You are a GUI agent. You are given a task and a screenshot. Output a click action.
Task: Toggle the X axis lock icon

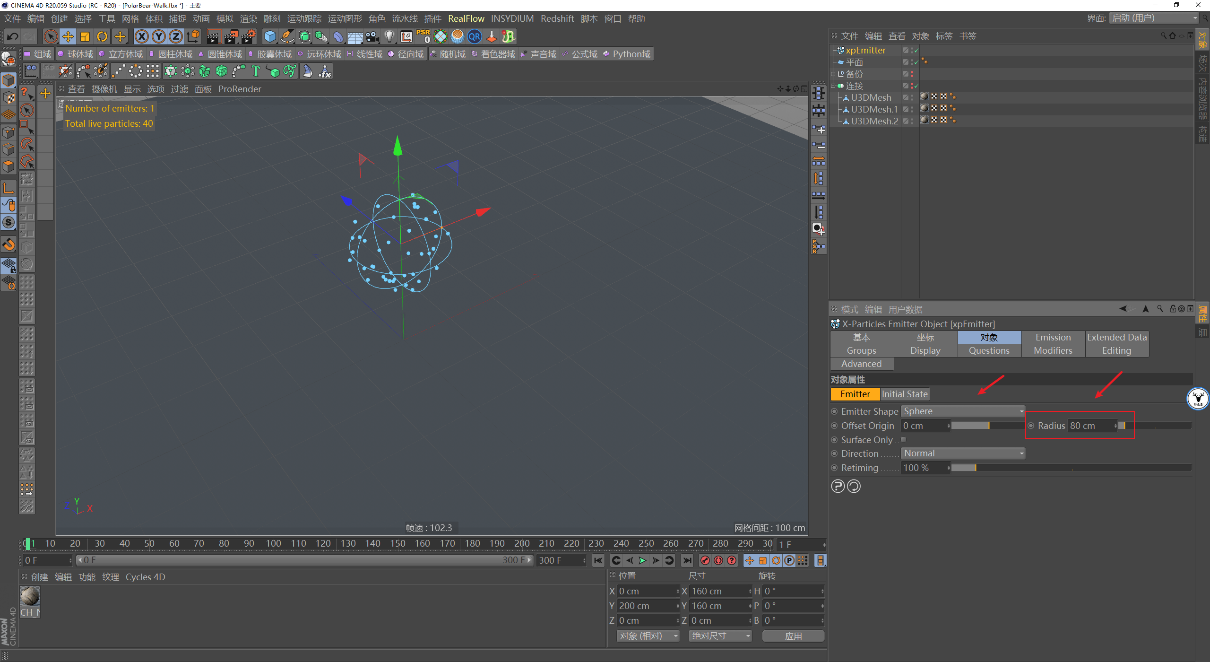tap(141, 36)
